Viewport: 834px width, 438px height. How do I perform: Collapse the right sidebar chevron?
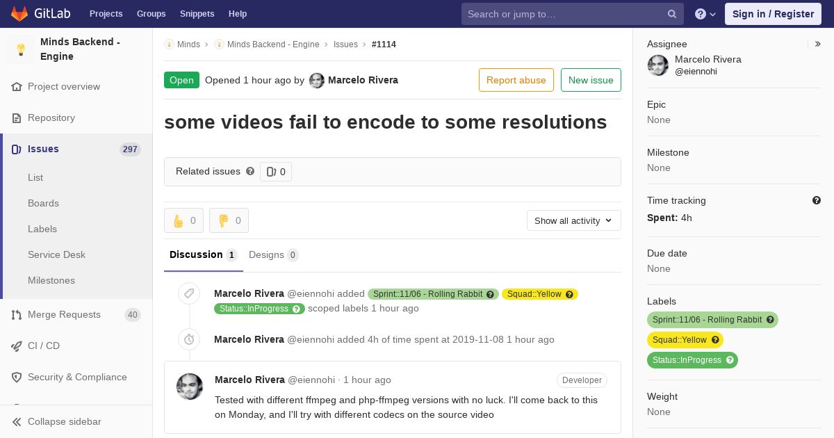coord(818,44)
